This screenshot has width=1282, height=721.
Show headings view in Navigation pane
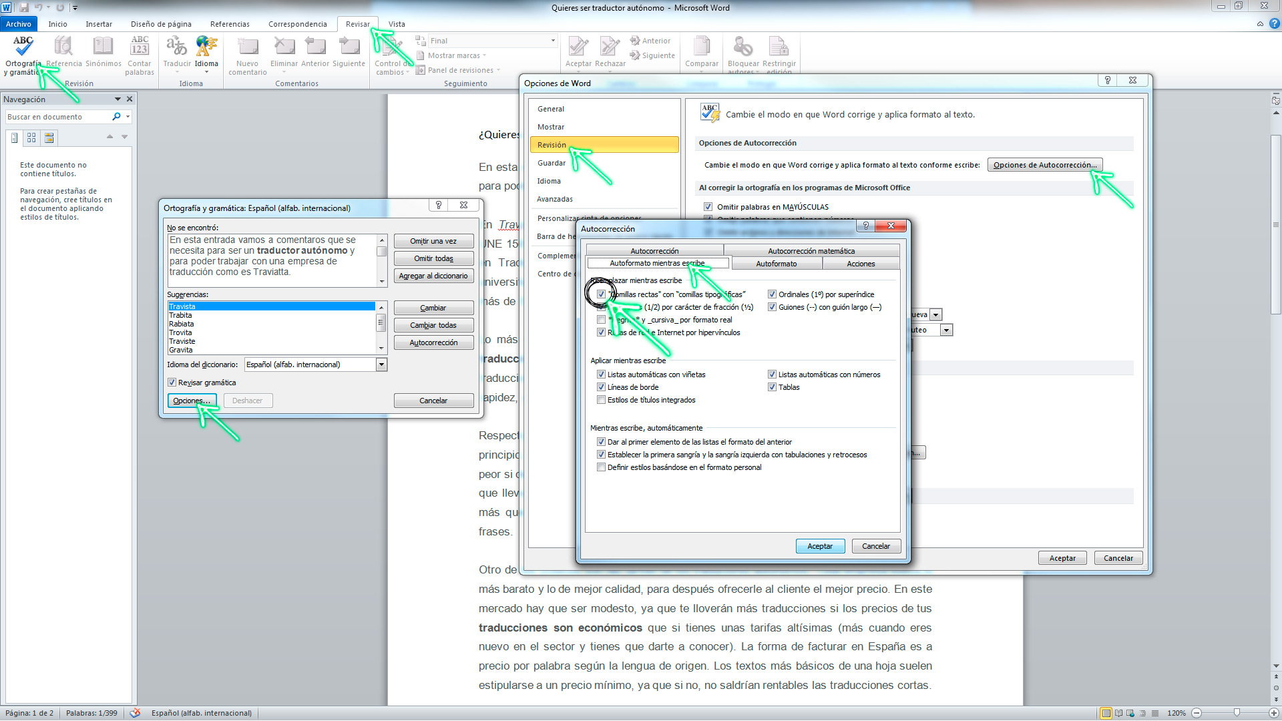click(x=15, y=138)
